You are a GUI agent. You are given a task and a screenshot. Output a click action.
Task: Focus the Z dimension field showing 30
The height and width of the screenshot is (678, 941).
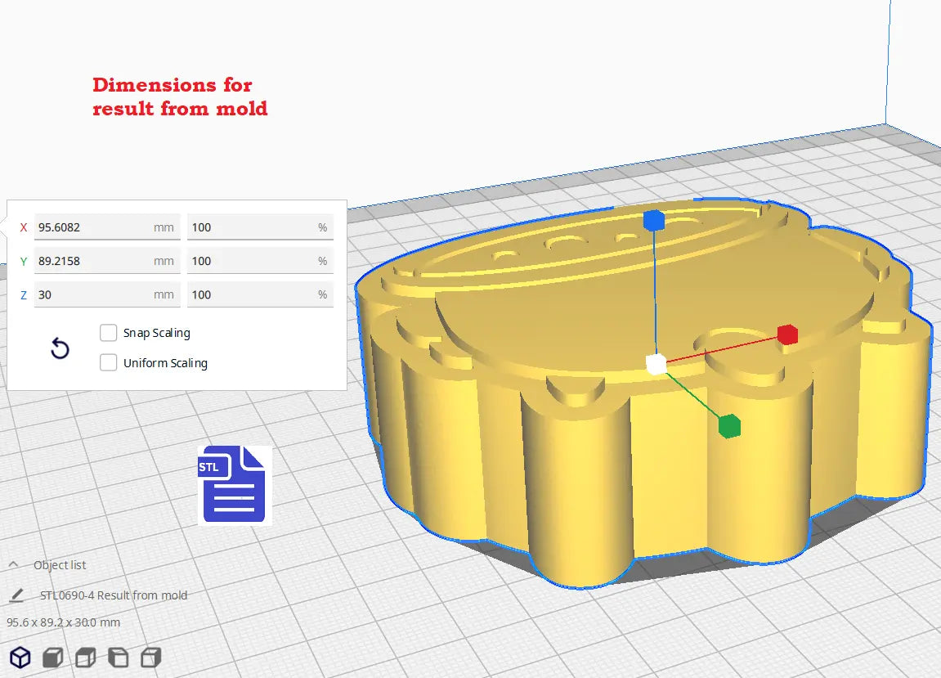106,294
